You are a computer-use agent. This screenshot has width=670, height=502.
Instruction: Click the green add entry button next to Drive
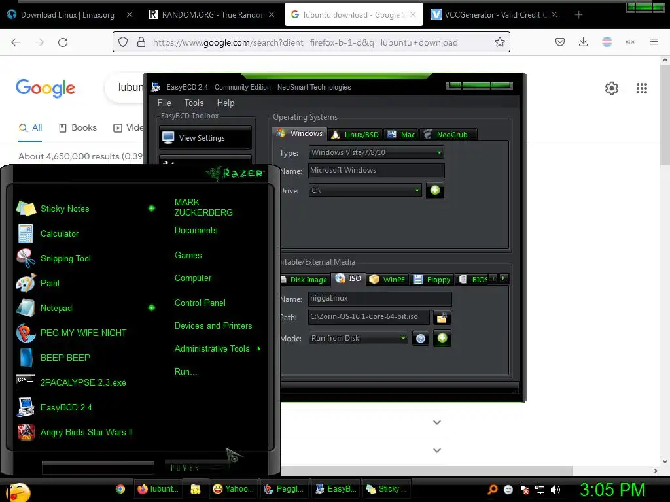point(435,190)
